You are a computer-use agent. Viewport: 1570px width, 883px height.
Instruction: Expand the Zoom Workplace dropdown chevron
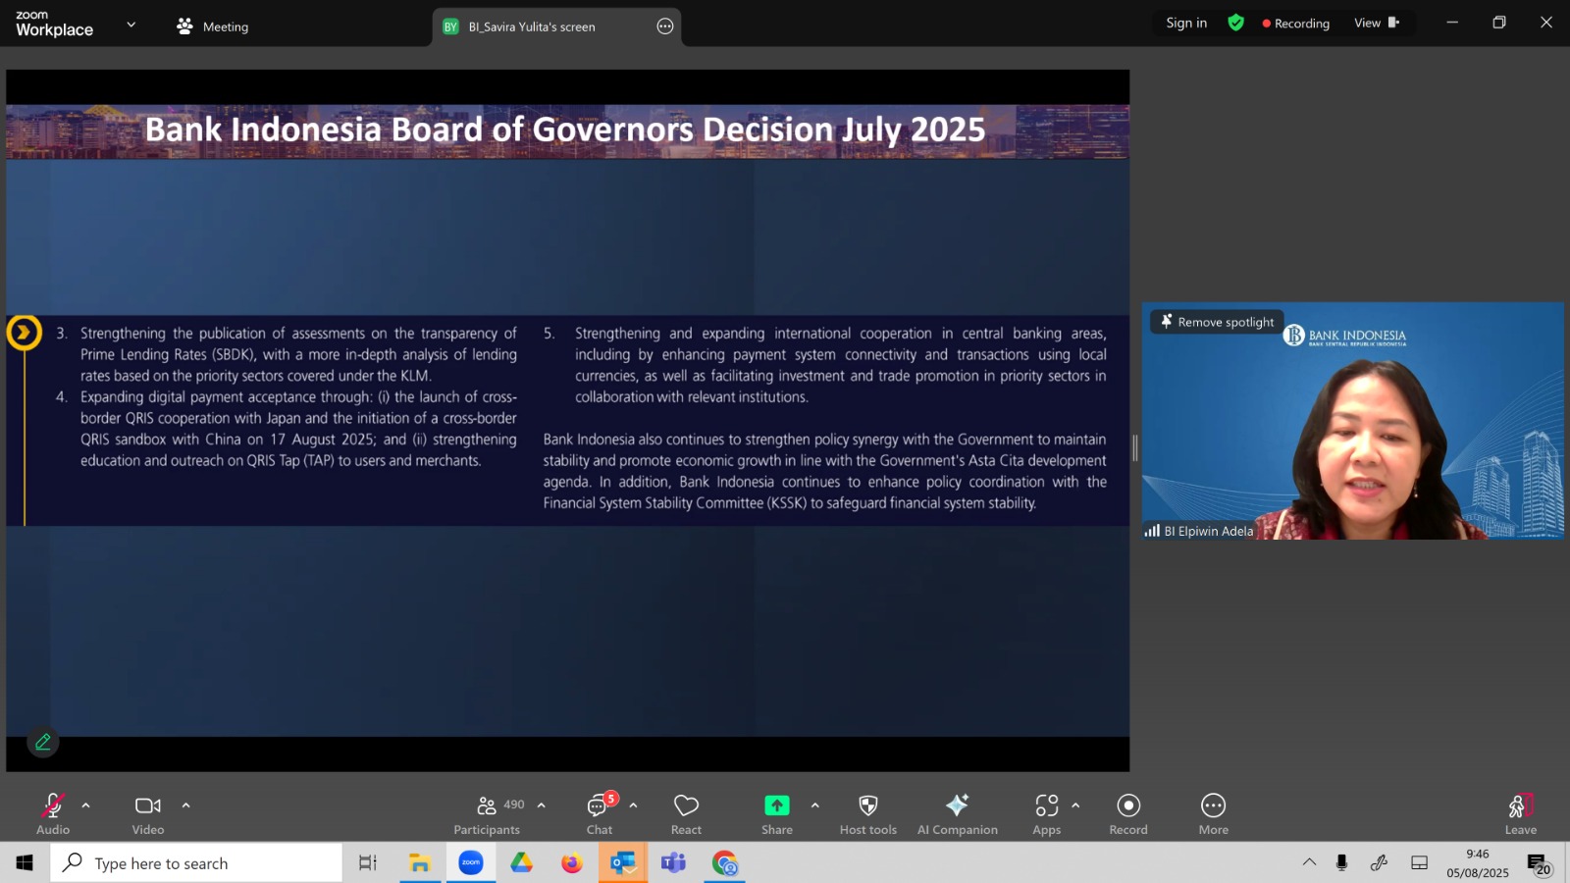click(x=131, y=25)
